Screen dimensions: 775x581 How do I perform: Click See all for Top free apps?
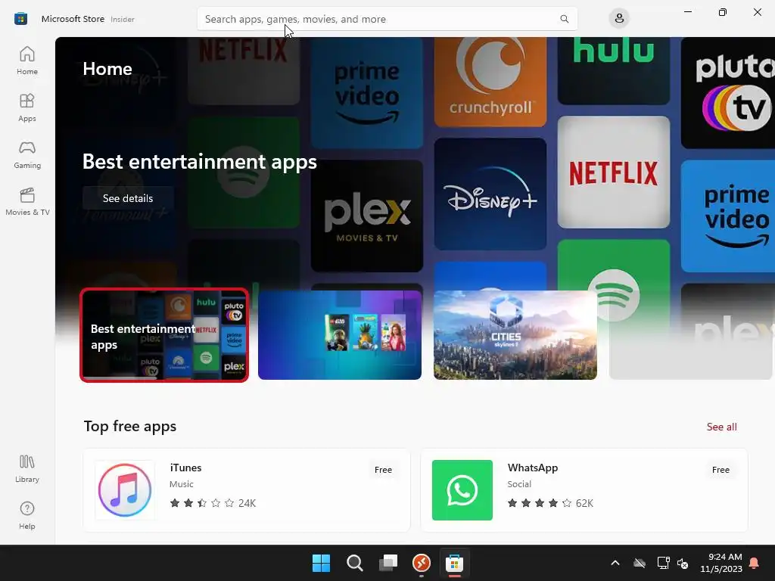pos(721,427)
